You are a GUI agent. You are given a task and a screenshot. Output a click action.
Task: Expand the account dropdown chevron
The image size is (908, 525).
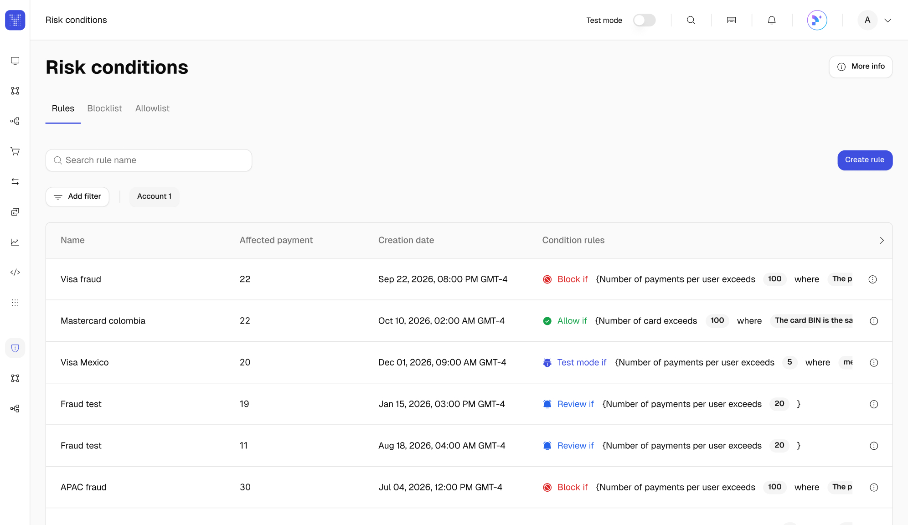[887, 20]
